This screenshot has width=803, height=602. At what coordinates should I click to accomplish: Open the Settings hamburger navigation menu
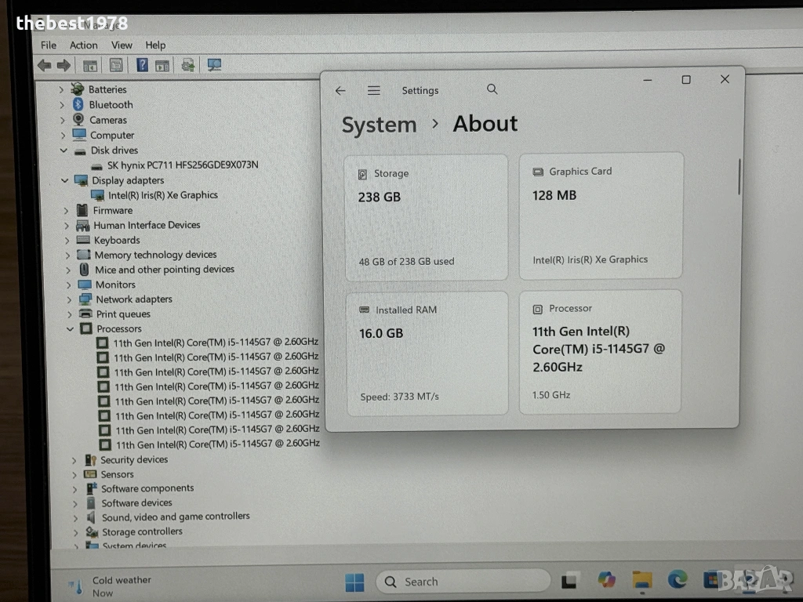[374, 91]
